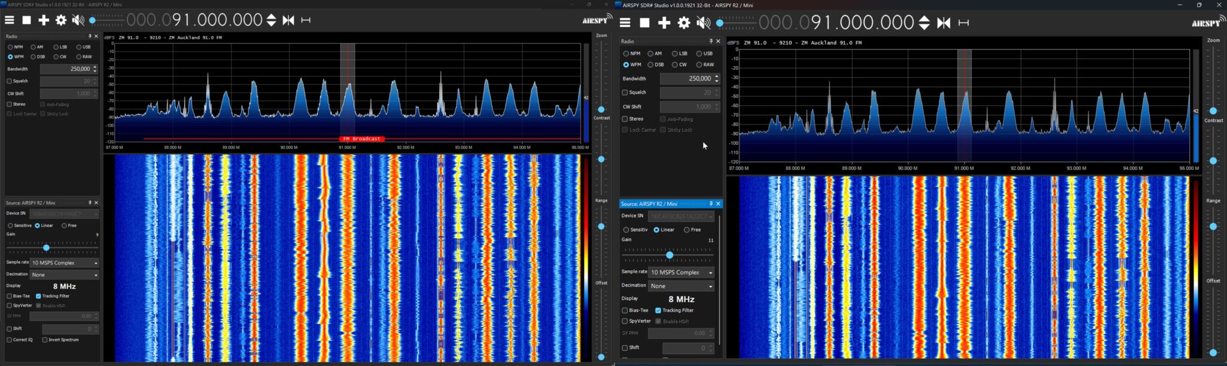Open settings gear in the right window toolbar
The width and height of the screenshot is (1227, 366).
click(x=684, y=23)
